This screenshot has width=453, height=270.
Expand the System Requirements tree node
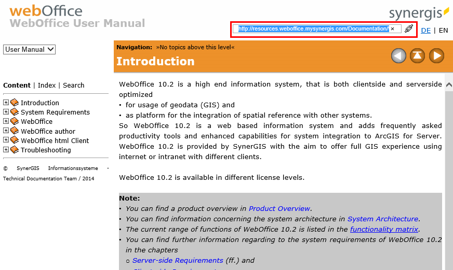[6, 111]
